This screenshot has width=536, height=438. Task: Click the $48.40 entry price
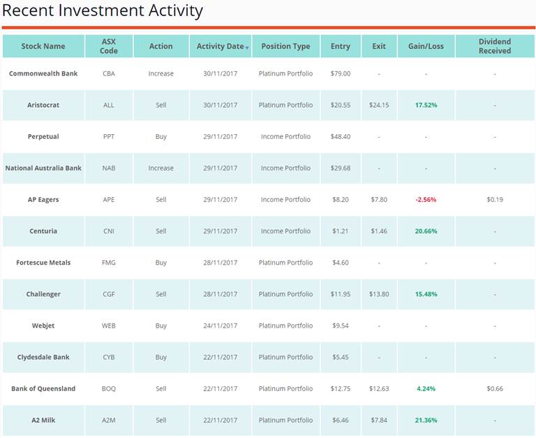pos(341,136)
